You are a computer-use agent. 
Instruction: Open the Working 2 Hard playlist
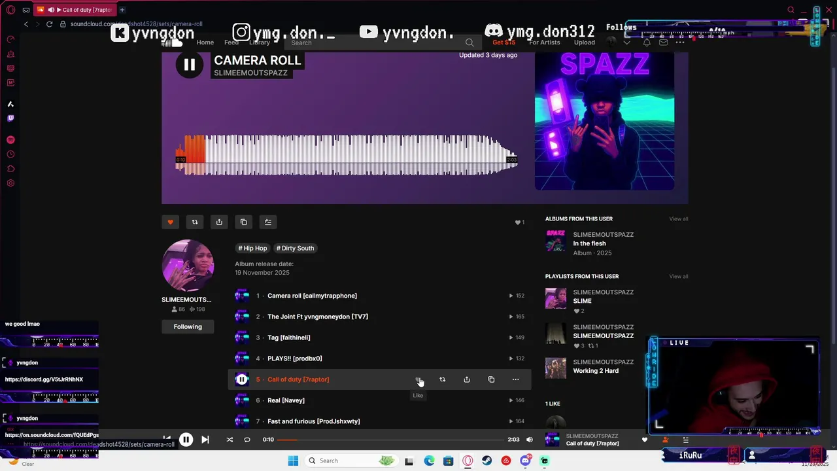[x=596, y=371]
